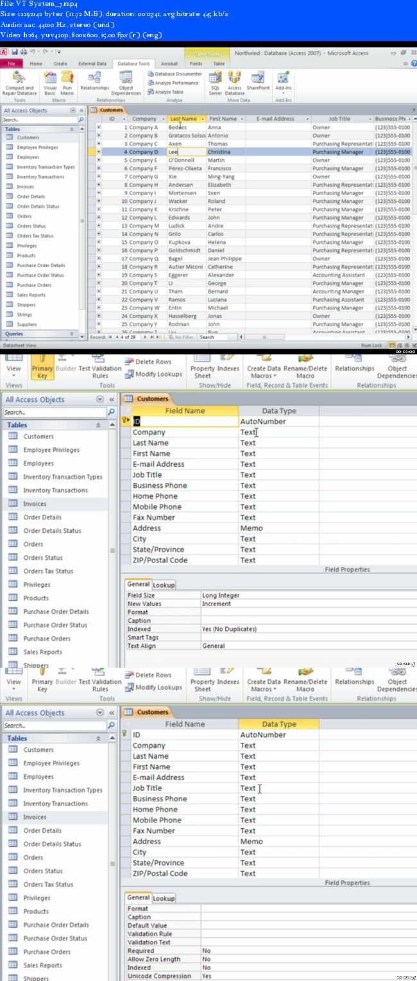
Task: Open the File tab
Action: point(12,64)
